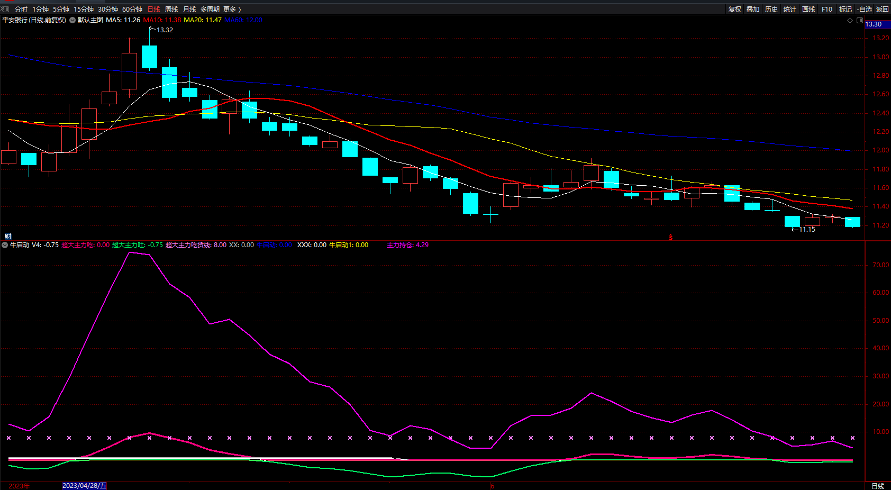
Task: Open the 标记 mark tool
Action: pos(845,9)
